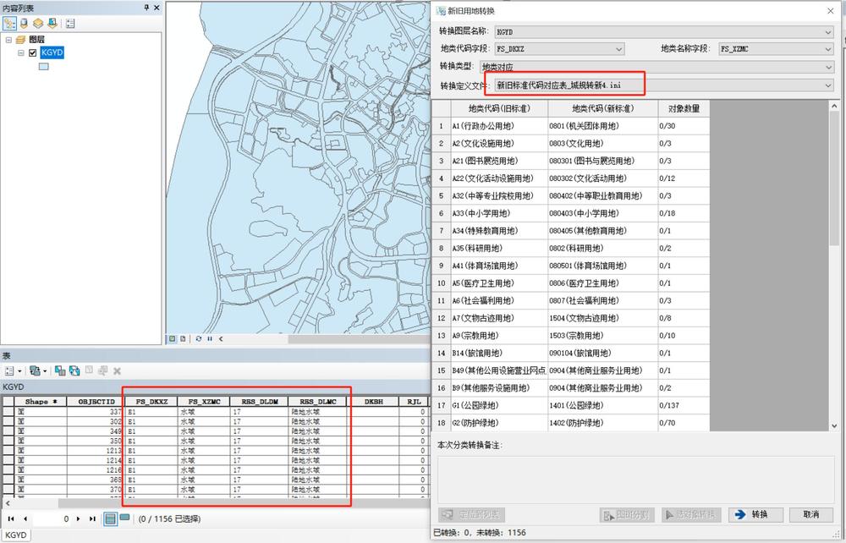Pause map drawing
The width and height of the screenshot is (846, 543).
[209, 338]
